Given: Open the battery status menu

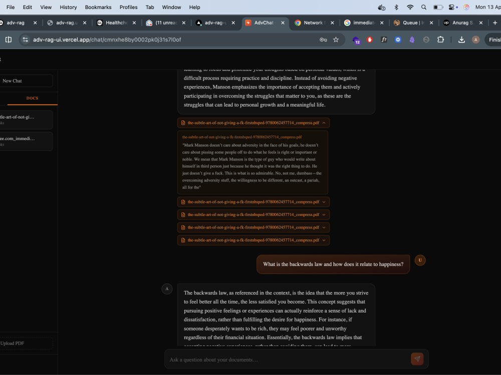Looking at the screenshot, I should pos(438,7).
